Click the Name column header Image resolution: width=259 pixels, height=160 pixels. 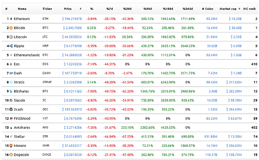click(x=22, y=9)
